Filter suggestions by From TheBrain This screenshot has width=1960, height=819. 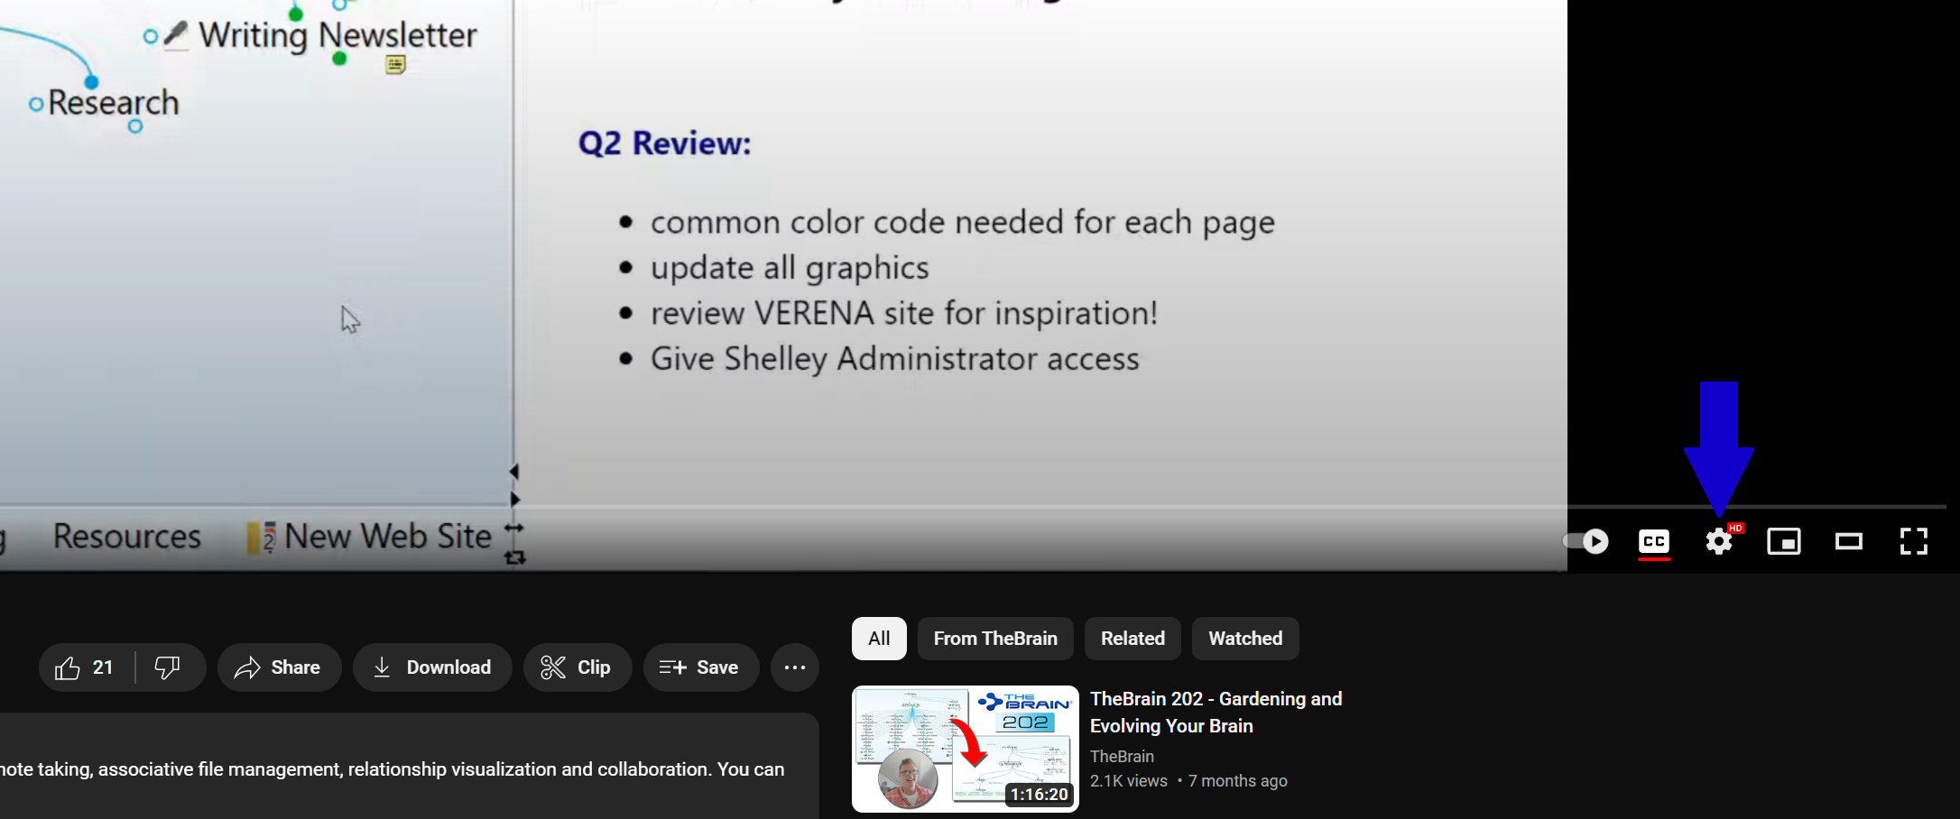coord(995,639)
